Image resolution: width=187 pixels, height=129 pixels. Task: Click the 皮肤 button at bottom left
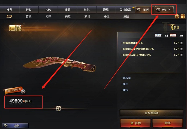point(15,125)
